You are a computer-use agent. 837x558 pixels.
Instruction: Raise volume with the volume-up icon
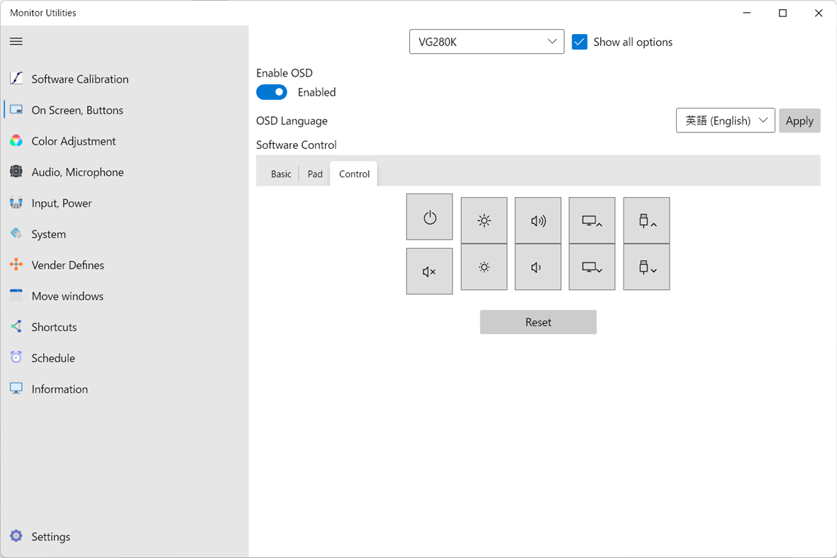pos(538,221)
